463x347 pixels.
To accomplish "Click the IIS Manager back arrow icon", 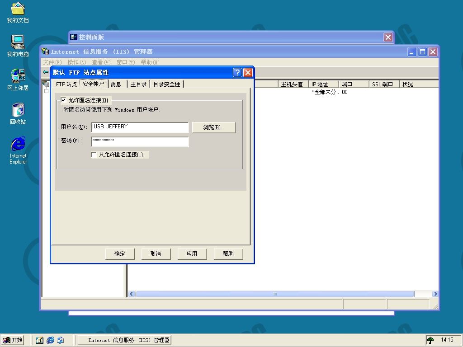I will 46,72.
